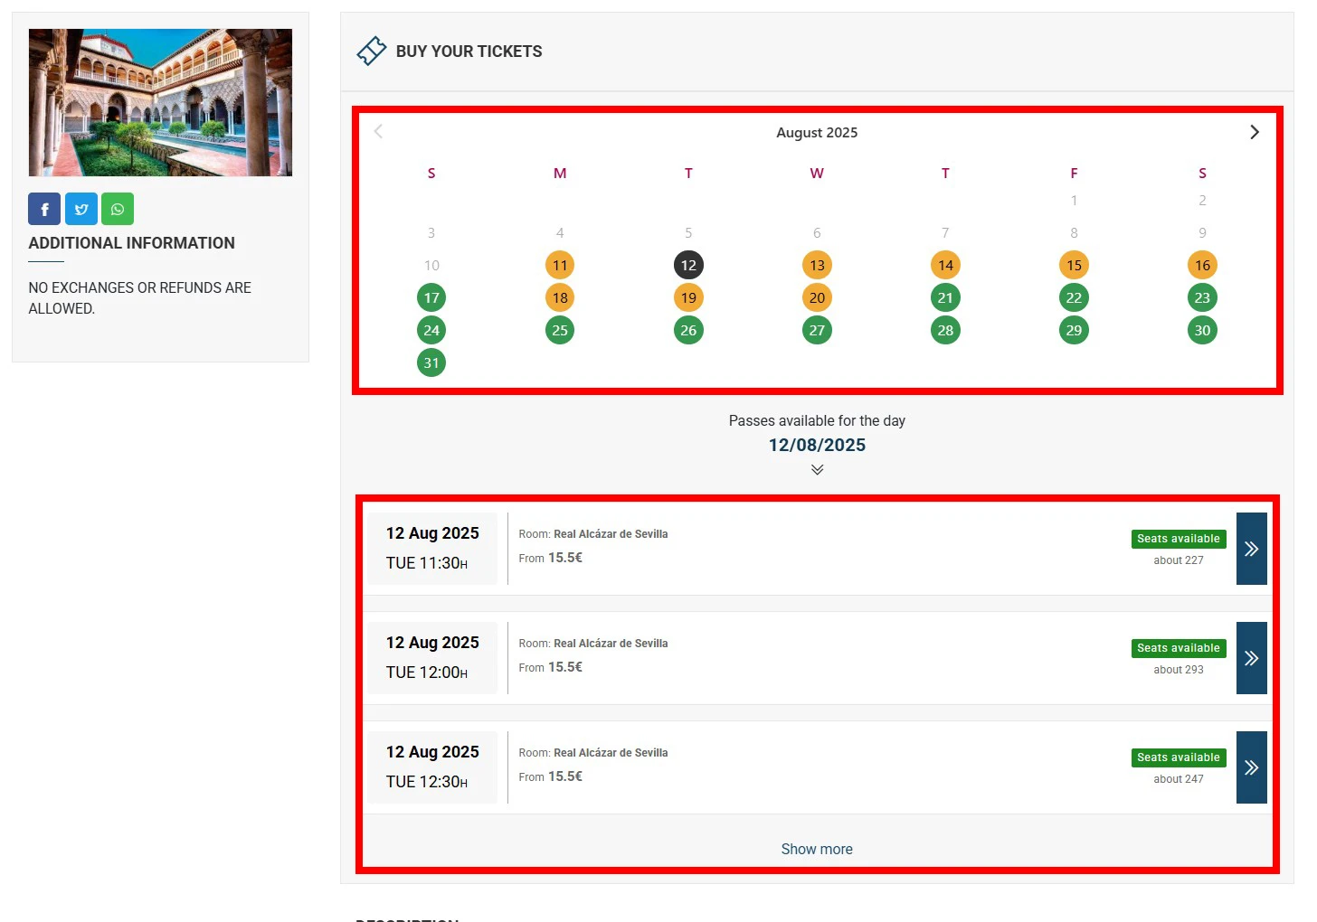This screenshot has width=1317, height=922.
Task: Choose August 31 date
Action: 431,362
